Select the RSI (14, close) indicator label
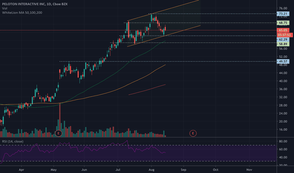The image size is (294, 173). coord(13,142)
